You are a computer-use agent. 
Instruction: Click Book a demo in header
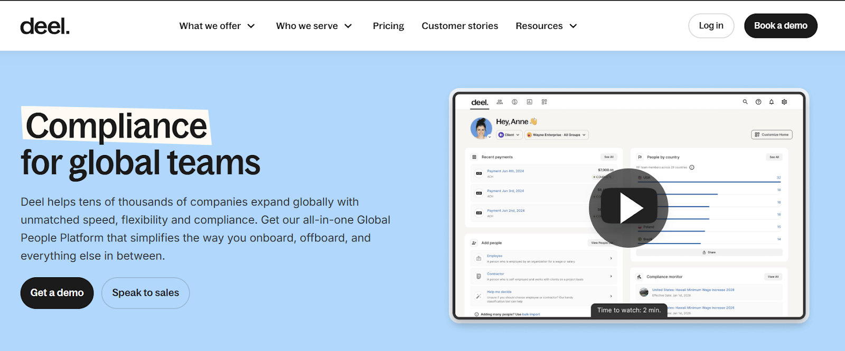(781, 26)
